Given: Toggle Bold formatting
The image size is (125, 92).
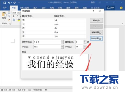Looking at the screenshot, I should 14,16.
